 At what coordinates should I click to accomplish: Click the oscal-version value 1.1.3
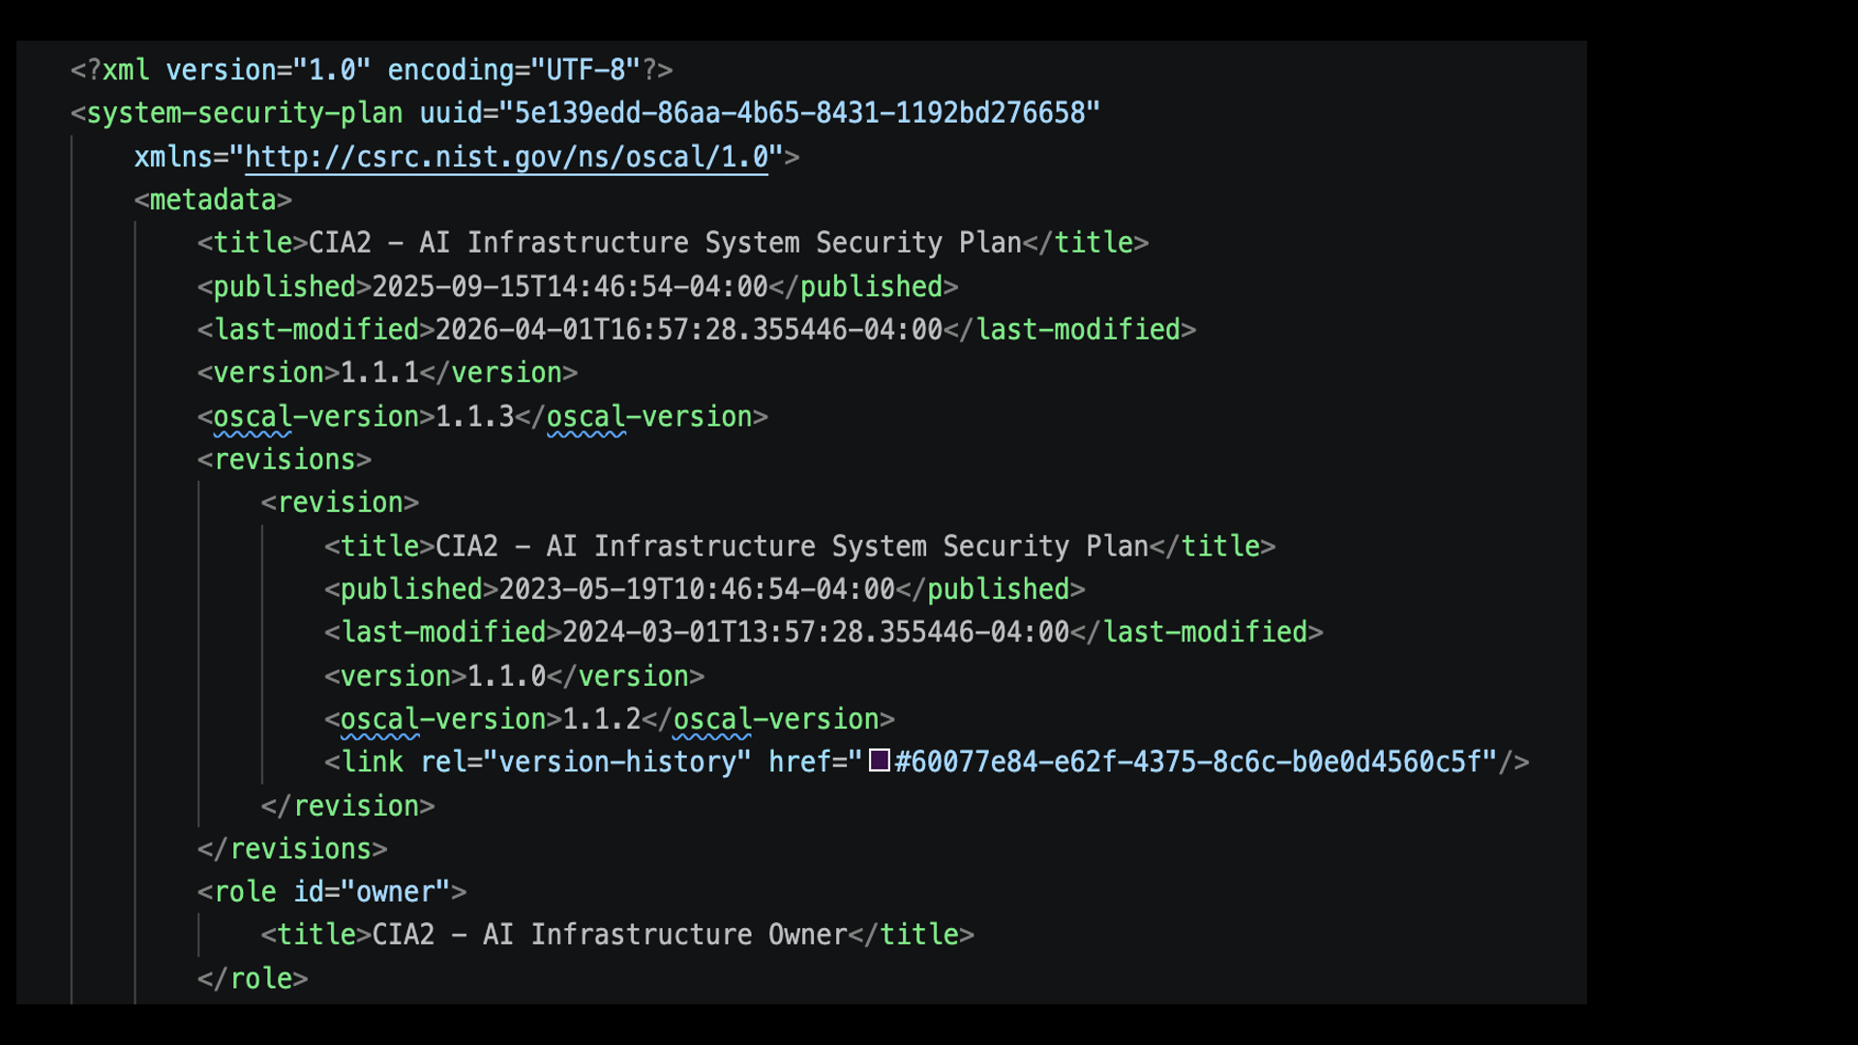474,416
